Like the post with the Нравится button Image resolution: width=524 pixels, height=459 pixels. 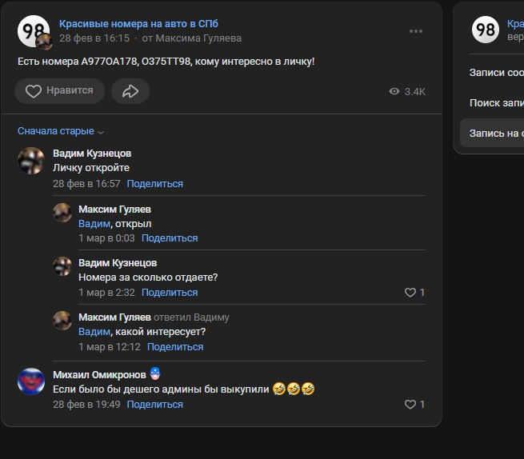(59, 91)
